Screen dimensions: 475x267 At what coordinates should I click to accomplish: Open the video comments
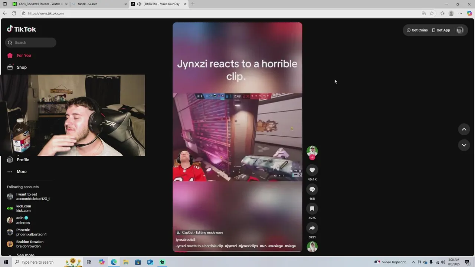click(x=312, y=189)
